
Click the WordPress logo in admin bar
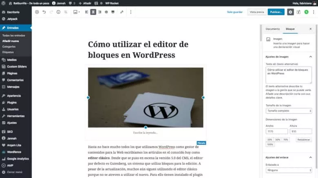pyautogui.click(x=3, y=3)
